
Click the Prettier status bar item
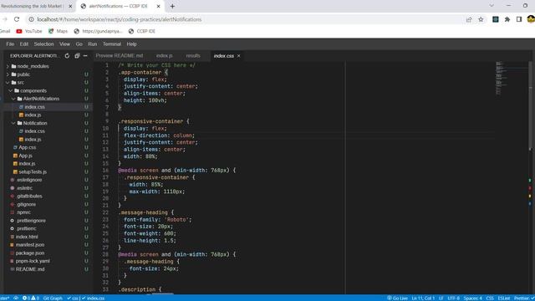(x=524, y=298)
